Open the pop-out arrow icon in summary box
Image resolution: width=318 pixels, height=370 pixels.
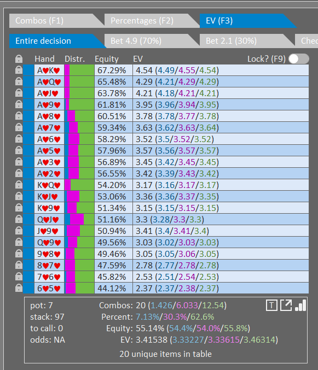pos(286,306)
